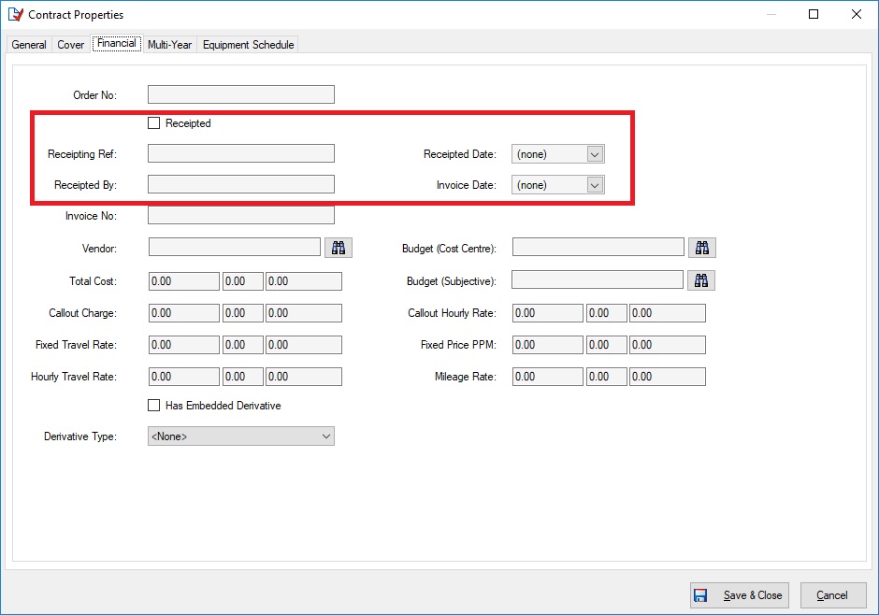Enable Has Embedded Derivative checkbox

(x=154, y=406)
